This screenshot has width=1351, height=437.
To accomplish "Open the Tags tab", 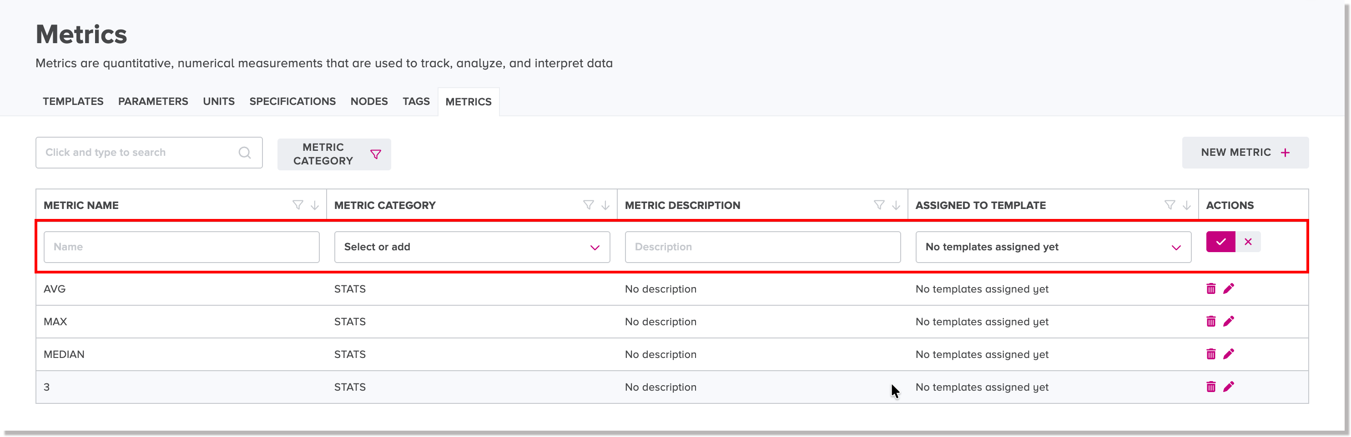I will click(416, 102).
